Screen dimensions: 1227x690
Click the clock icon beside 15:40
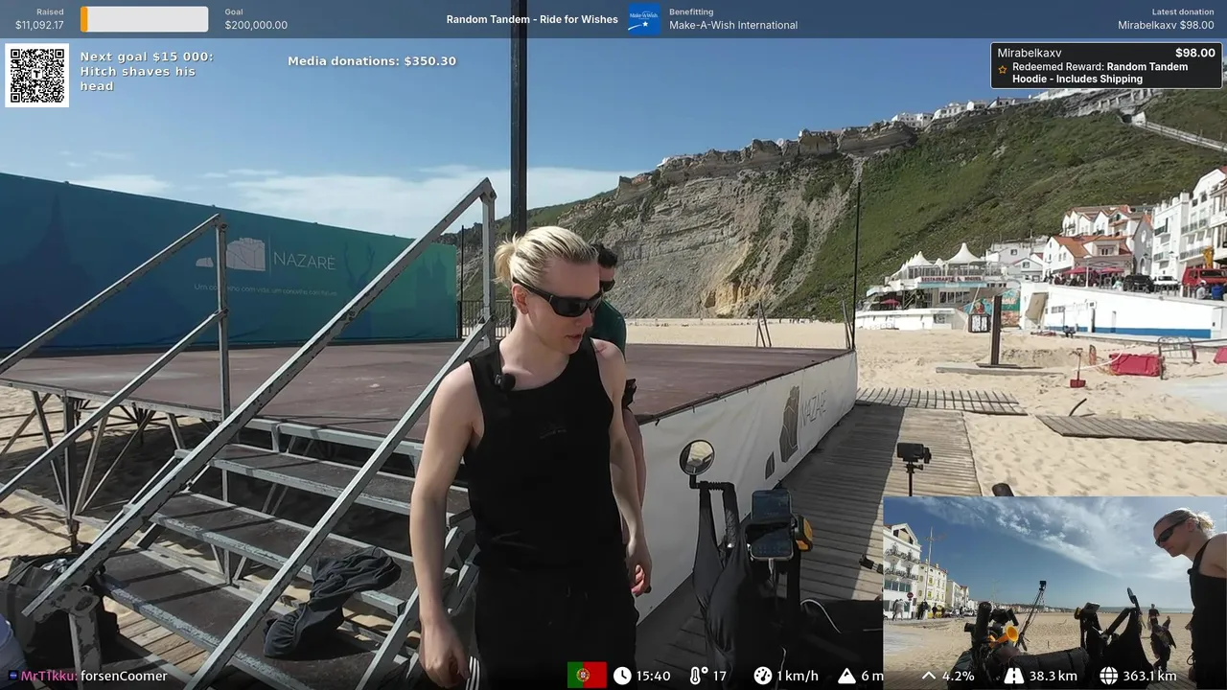622,676
